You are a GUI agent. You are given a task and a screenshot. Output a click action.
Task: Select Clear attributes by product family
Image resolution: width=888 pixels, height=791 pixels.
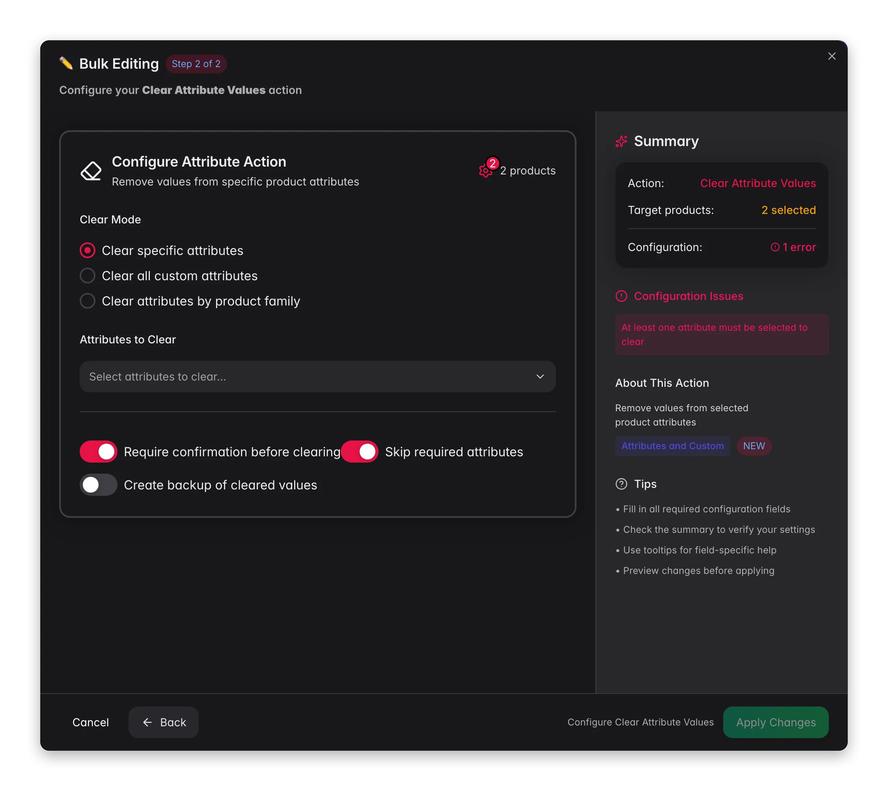87,301
